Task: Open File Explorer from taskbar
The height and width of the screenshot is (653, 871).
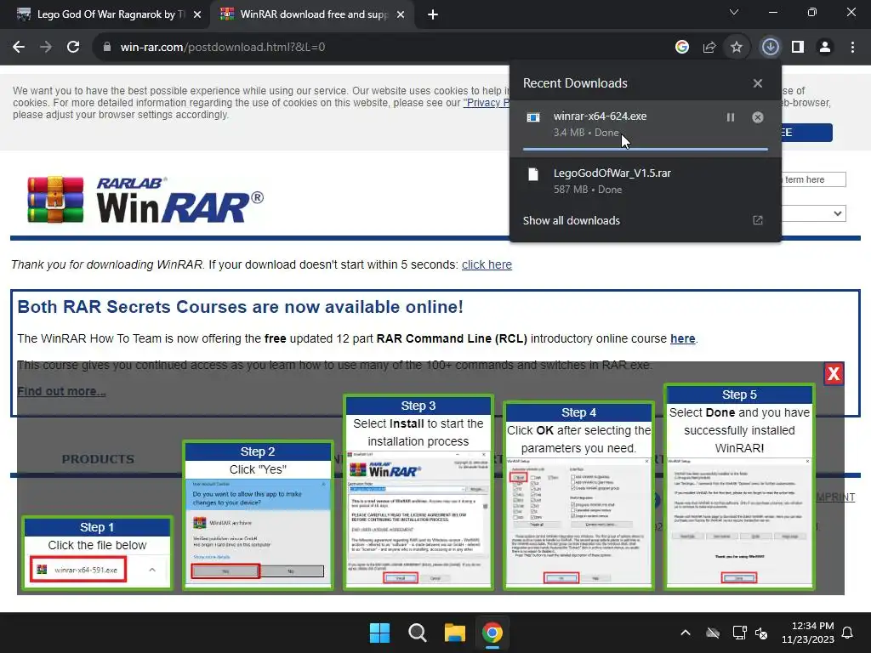Action: [x=454, y=633]
